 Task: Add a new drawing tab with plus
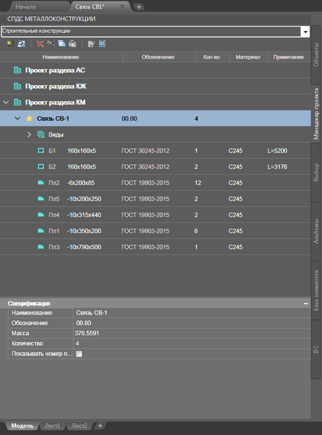(139, 7)
